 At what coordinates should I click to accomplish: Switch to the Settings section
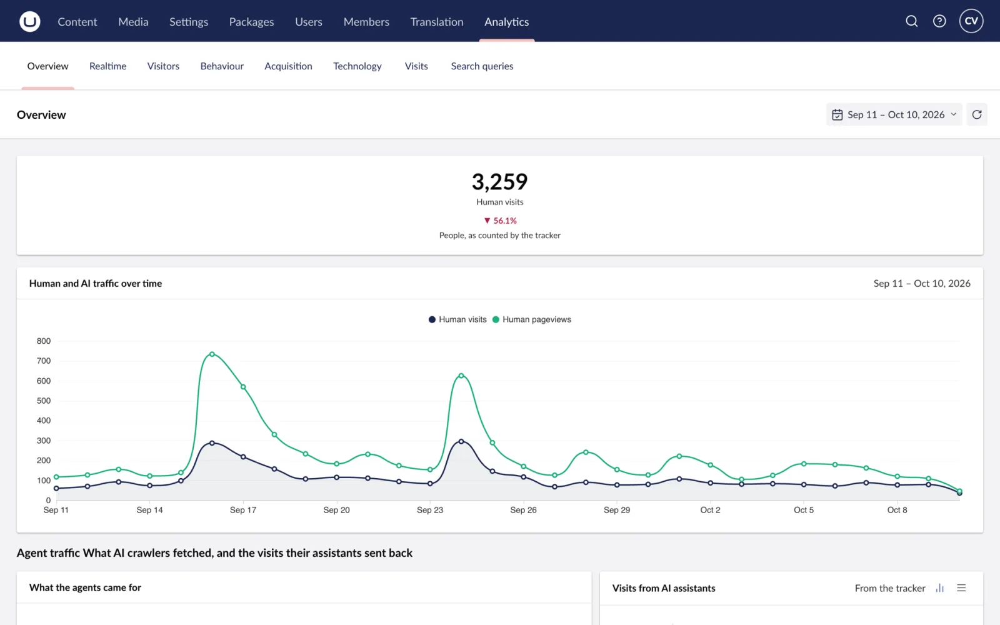[189, 22]
